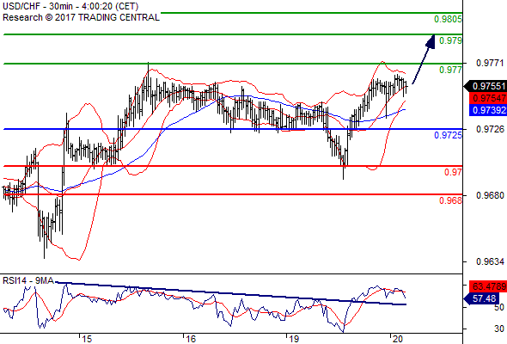Click the red 0.97547 price tag
The width and height of the screenshot is (507, 344).
[x=488, y=98]
